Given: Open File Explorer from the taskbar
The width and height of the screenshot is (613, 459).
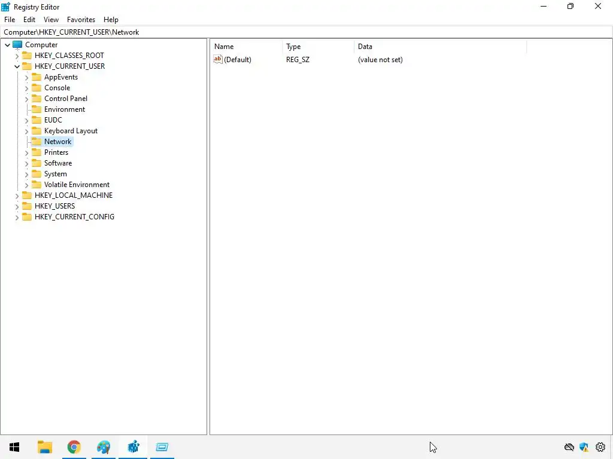Looking at the screenshot, I should click(x=45, y=447).
